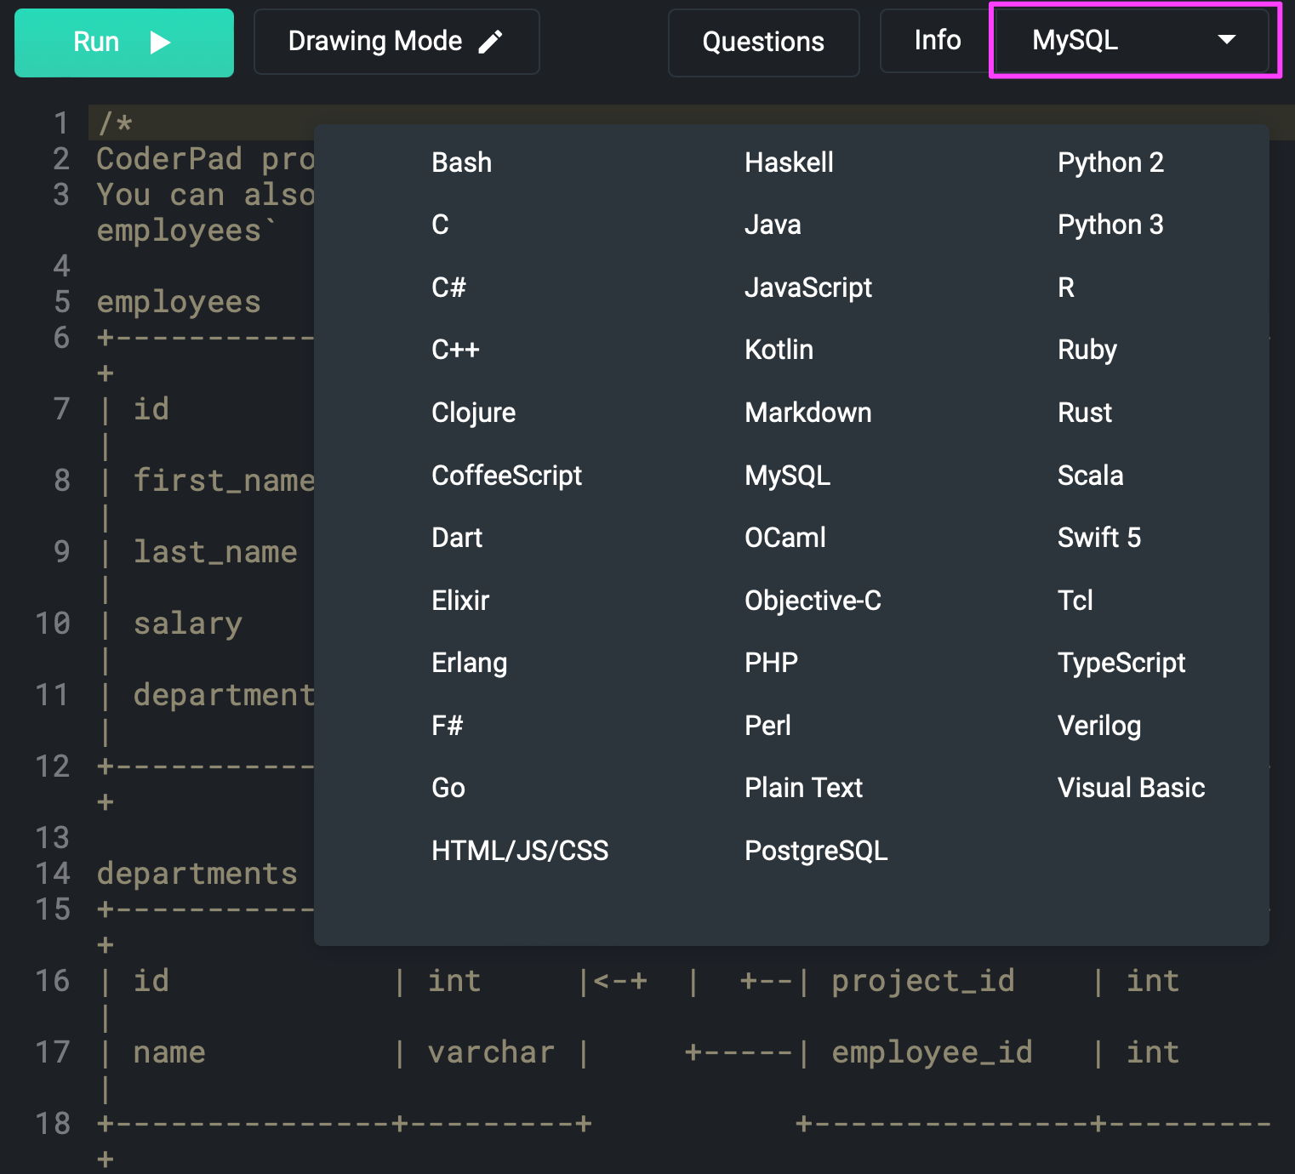Select Plain Text mode

[x=803, y=788]
